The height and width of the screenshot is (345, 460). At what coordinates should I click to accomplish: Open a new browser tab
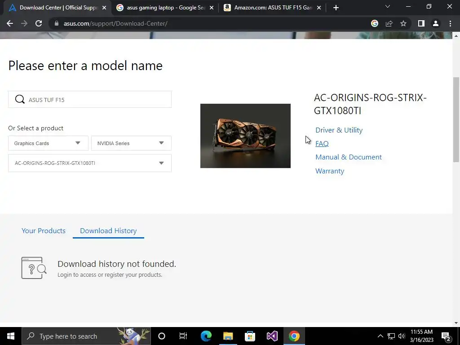pyautogui.click(x=336, y=8)
